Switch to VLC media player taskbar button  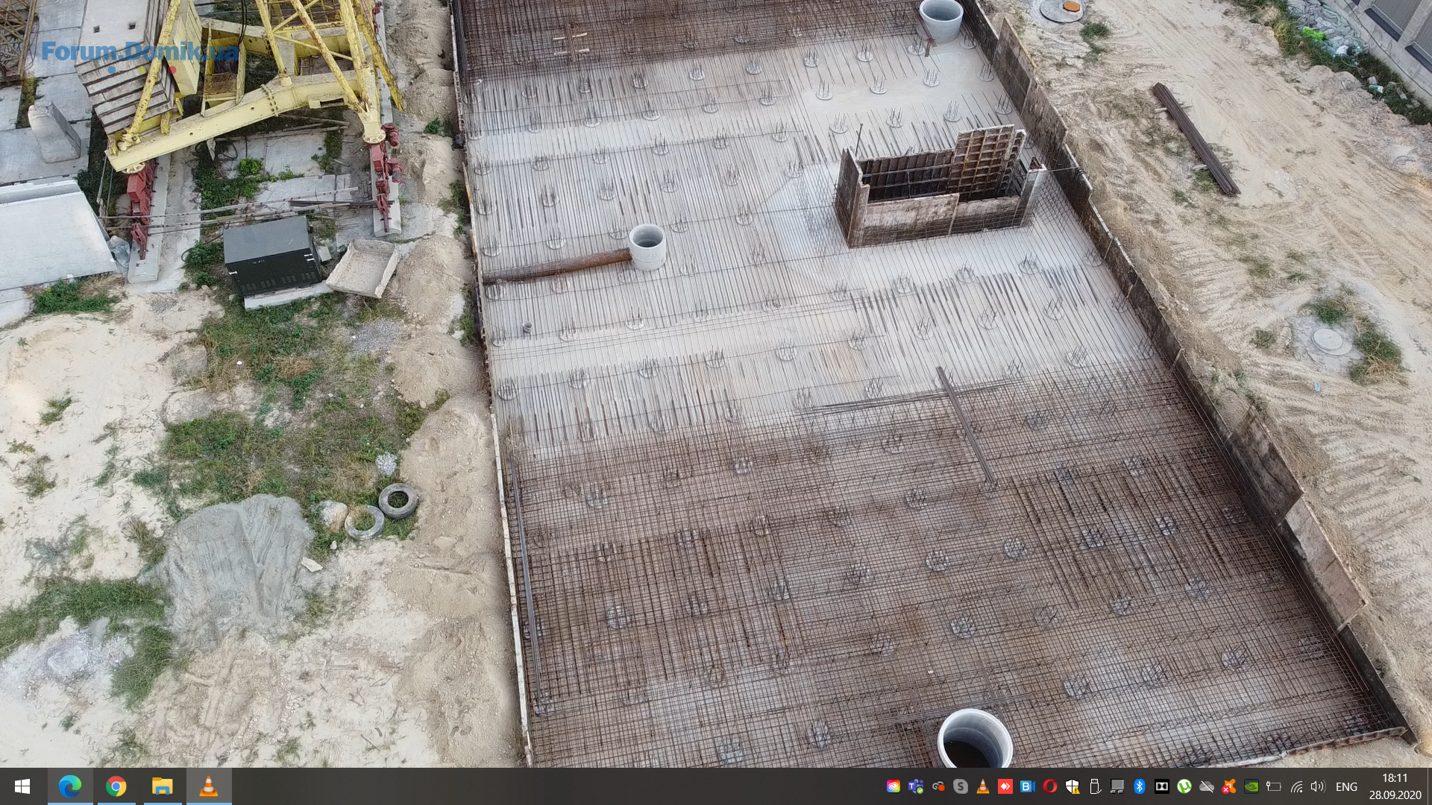point(209,786)
